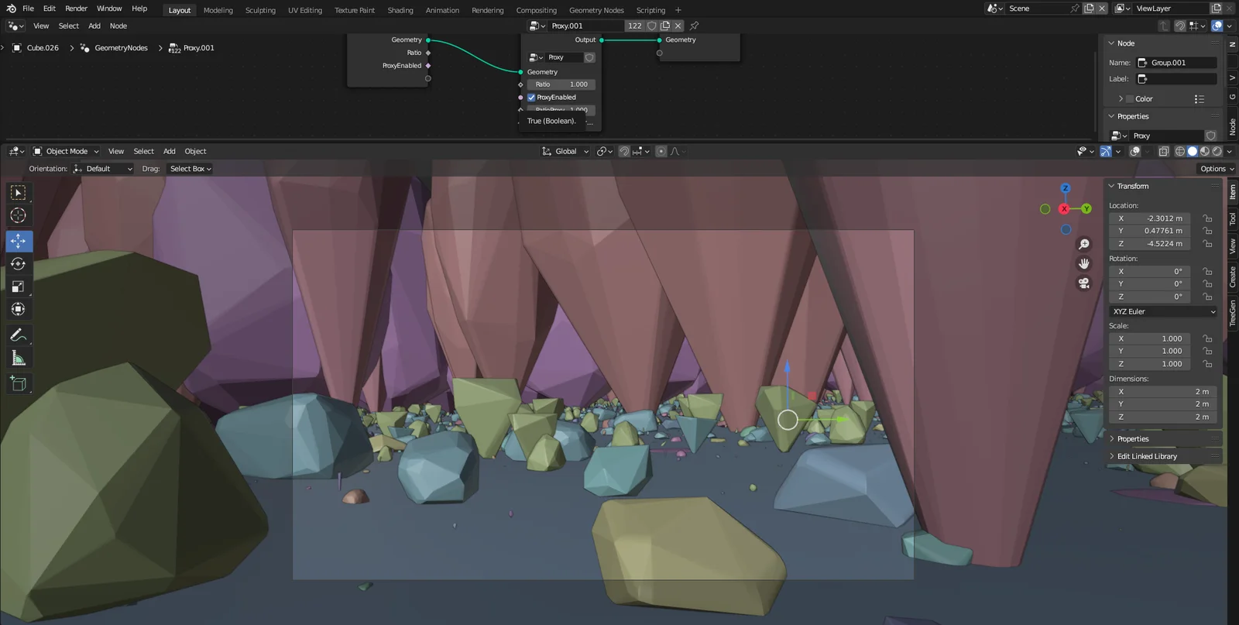Open the Render menu
The image size is (1239, 625).
76,9
